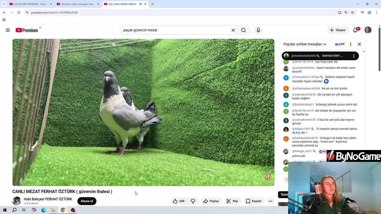Click the page vertical scrollbar
Viewport: 381px width, 214px height.
(380, 49)
